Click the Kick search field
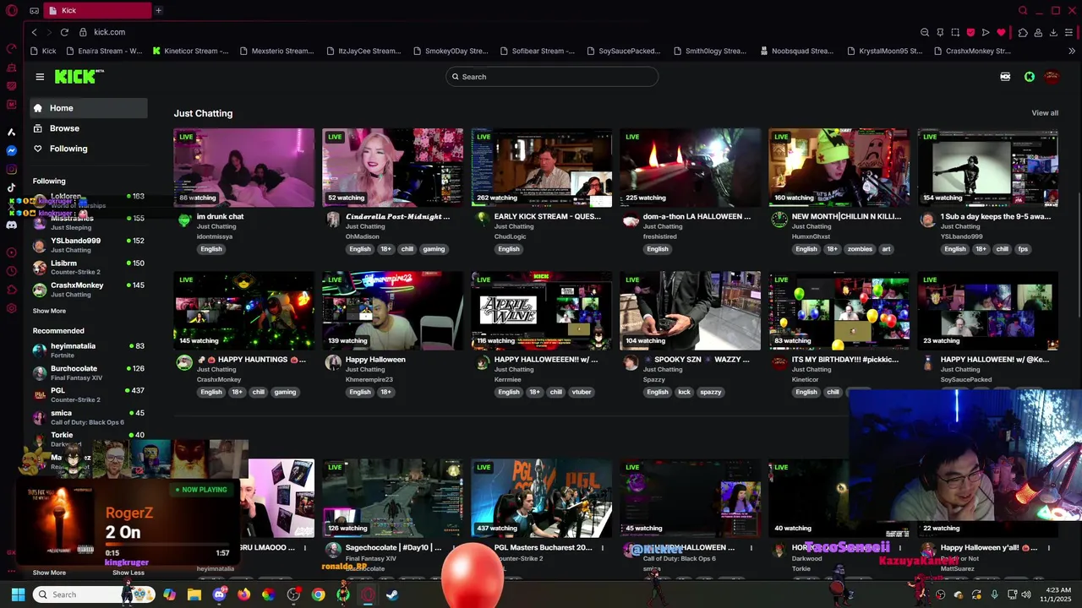The height and width of the screenshot is (608, 1082). [x=552, y=77]
